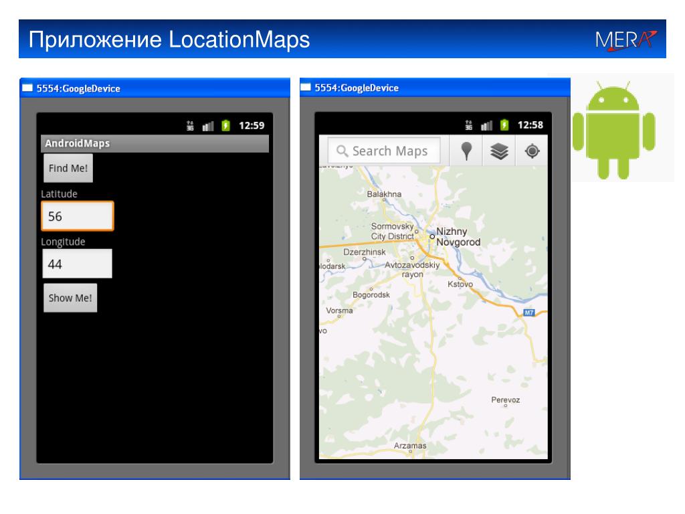Focus the Longitude field showing 44

click(78, 264)
